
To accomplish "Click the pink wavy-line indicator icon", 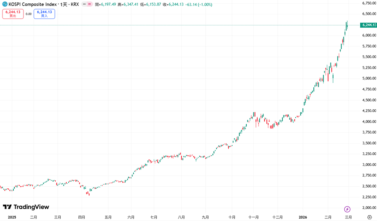I will (90, 4).
